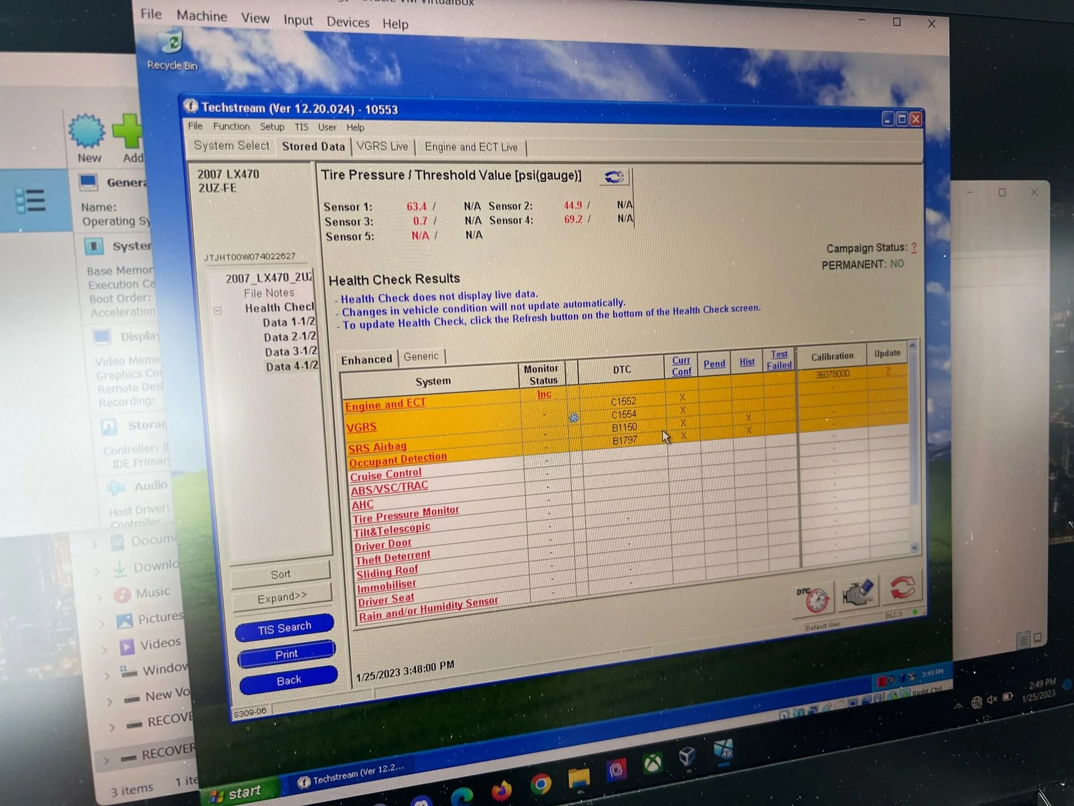The height and width of the screenshot is (806, 1074).
Task: Expand the New Volume drive chevron
Action: coord(109,701)
